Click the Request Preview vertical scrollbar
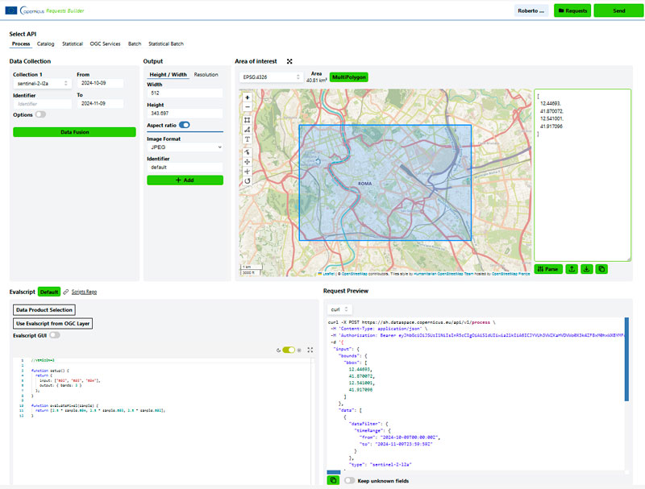This screenshot has width=645, height=489. click(x=626, y=359)
